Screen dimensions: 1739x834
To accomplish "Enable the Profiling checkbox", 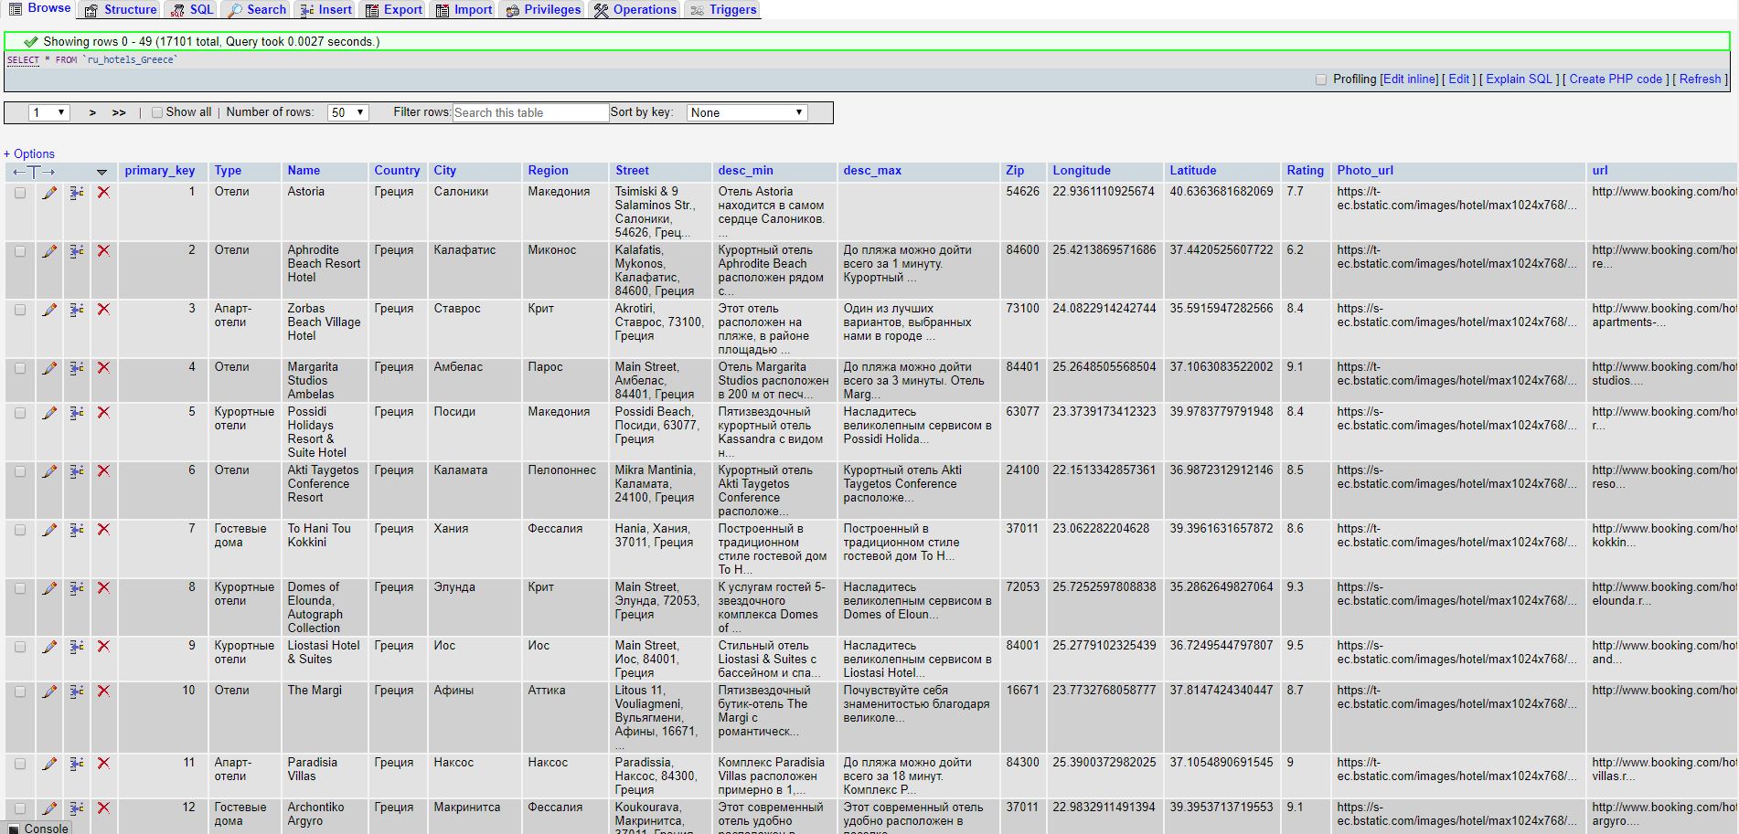I will pos(1321,79).
